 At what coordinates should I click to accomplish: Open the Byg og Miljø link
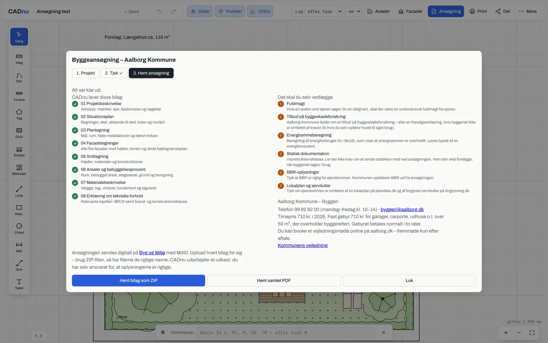[x=152, y=253]
